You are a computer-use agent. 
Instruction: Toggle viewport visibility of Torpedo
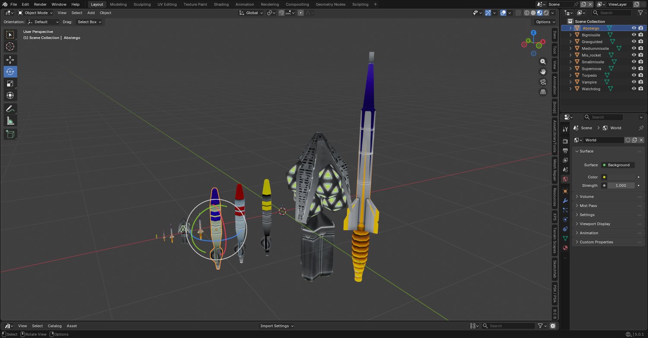pos(634,75)
